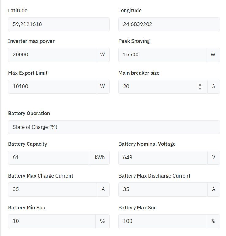The height and width of the screenshot is (236, 226).
Task: Decrease Main breaker size with down arrow
Action: tap(200, 89)
